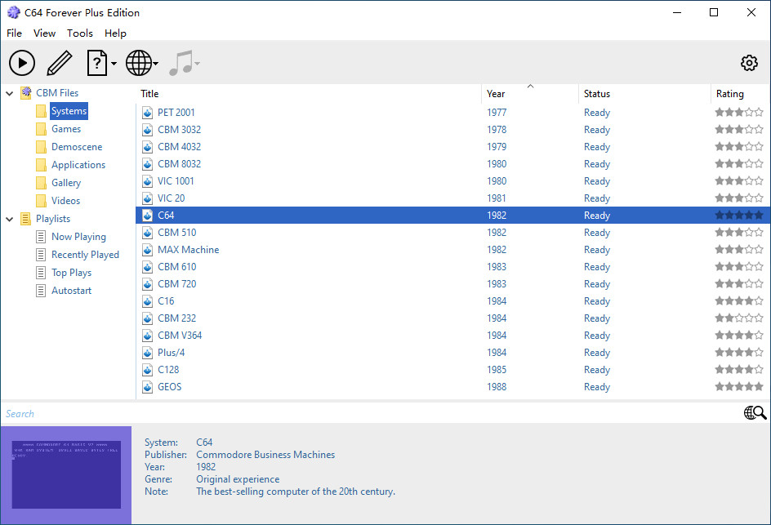The image size is (771, 525).
Task: Click the file icon next to MAX Machine
Action: coord(147,250)
